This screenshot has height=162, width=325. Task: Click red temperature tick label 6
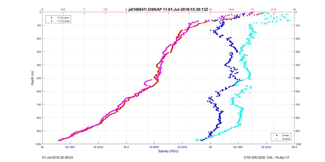pyautogui.click(x=42, y=9)
